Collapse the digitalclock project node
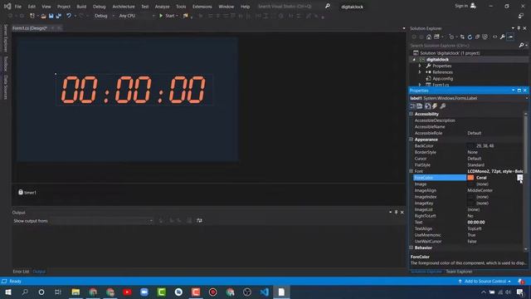This screenshot has height=299, width=531. (414, 60)
